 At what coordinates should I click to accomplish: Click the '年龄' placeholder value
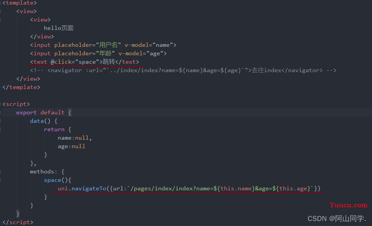point(105,53)
